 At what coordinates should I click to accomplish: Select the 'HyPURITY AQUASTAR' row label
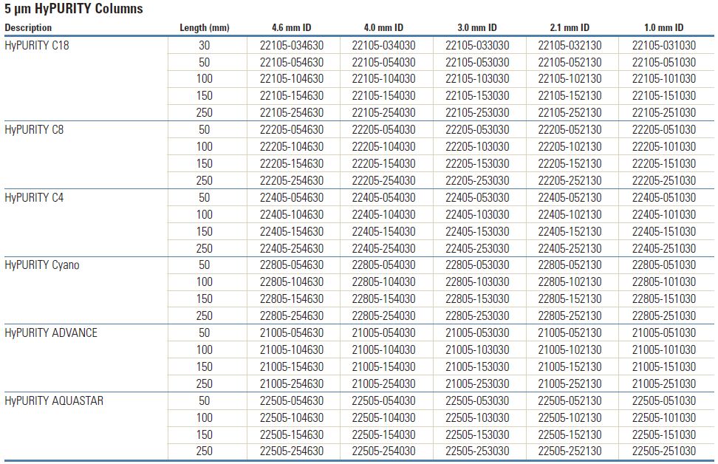coord(54,400)
